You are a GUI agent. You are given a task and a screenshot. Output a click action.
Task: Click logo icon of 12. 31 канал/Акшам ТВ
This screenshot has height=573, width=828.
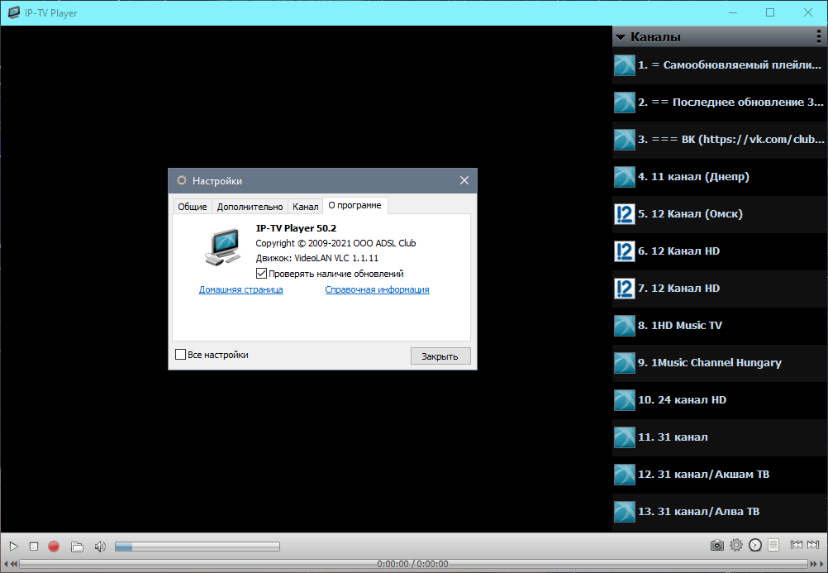[624, 475]
